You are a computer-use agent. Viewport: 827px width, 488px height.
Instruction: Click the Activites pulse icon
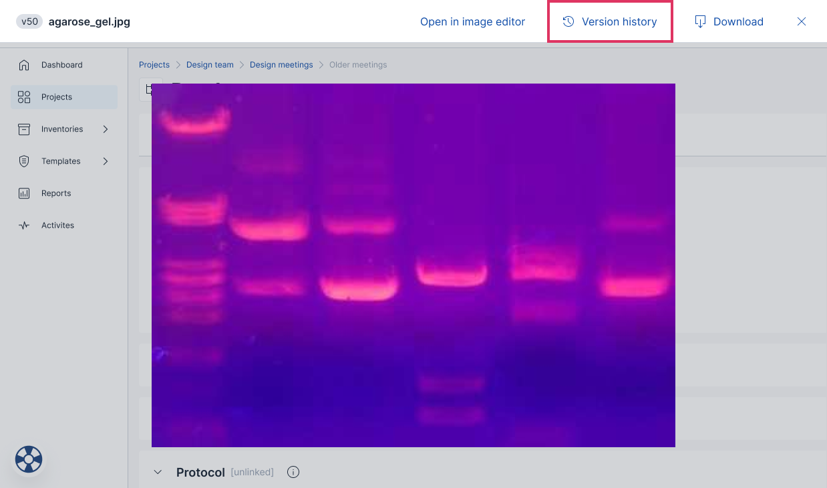tap(24, 225)
